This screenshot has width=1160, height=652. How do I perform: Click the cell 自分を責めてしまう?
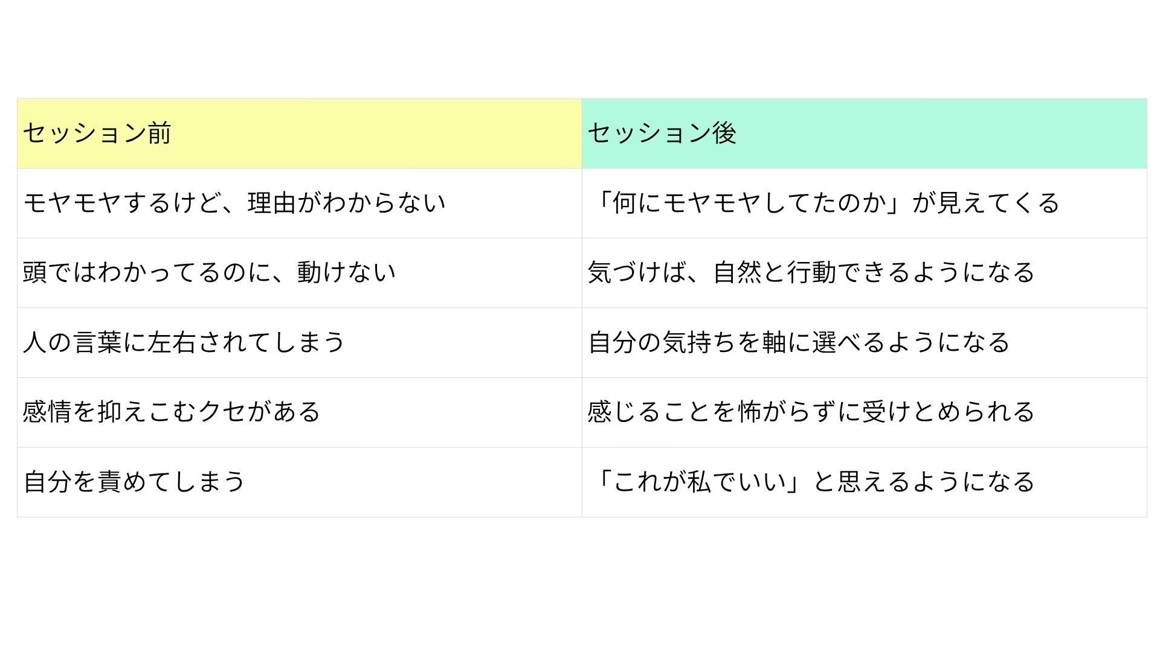coord(299,482)
